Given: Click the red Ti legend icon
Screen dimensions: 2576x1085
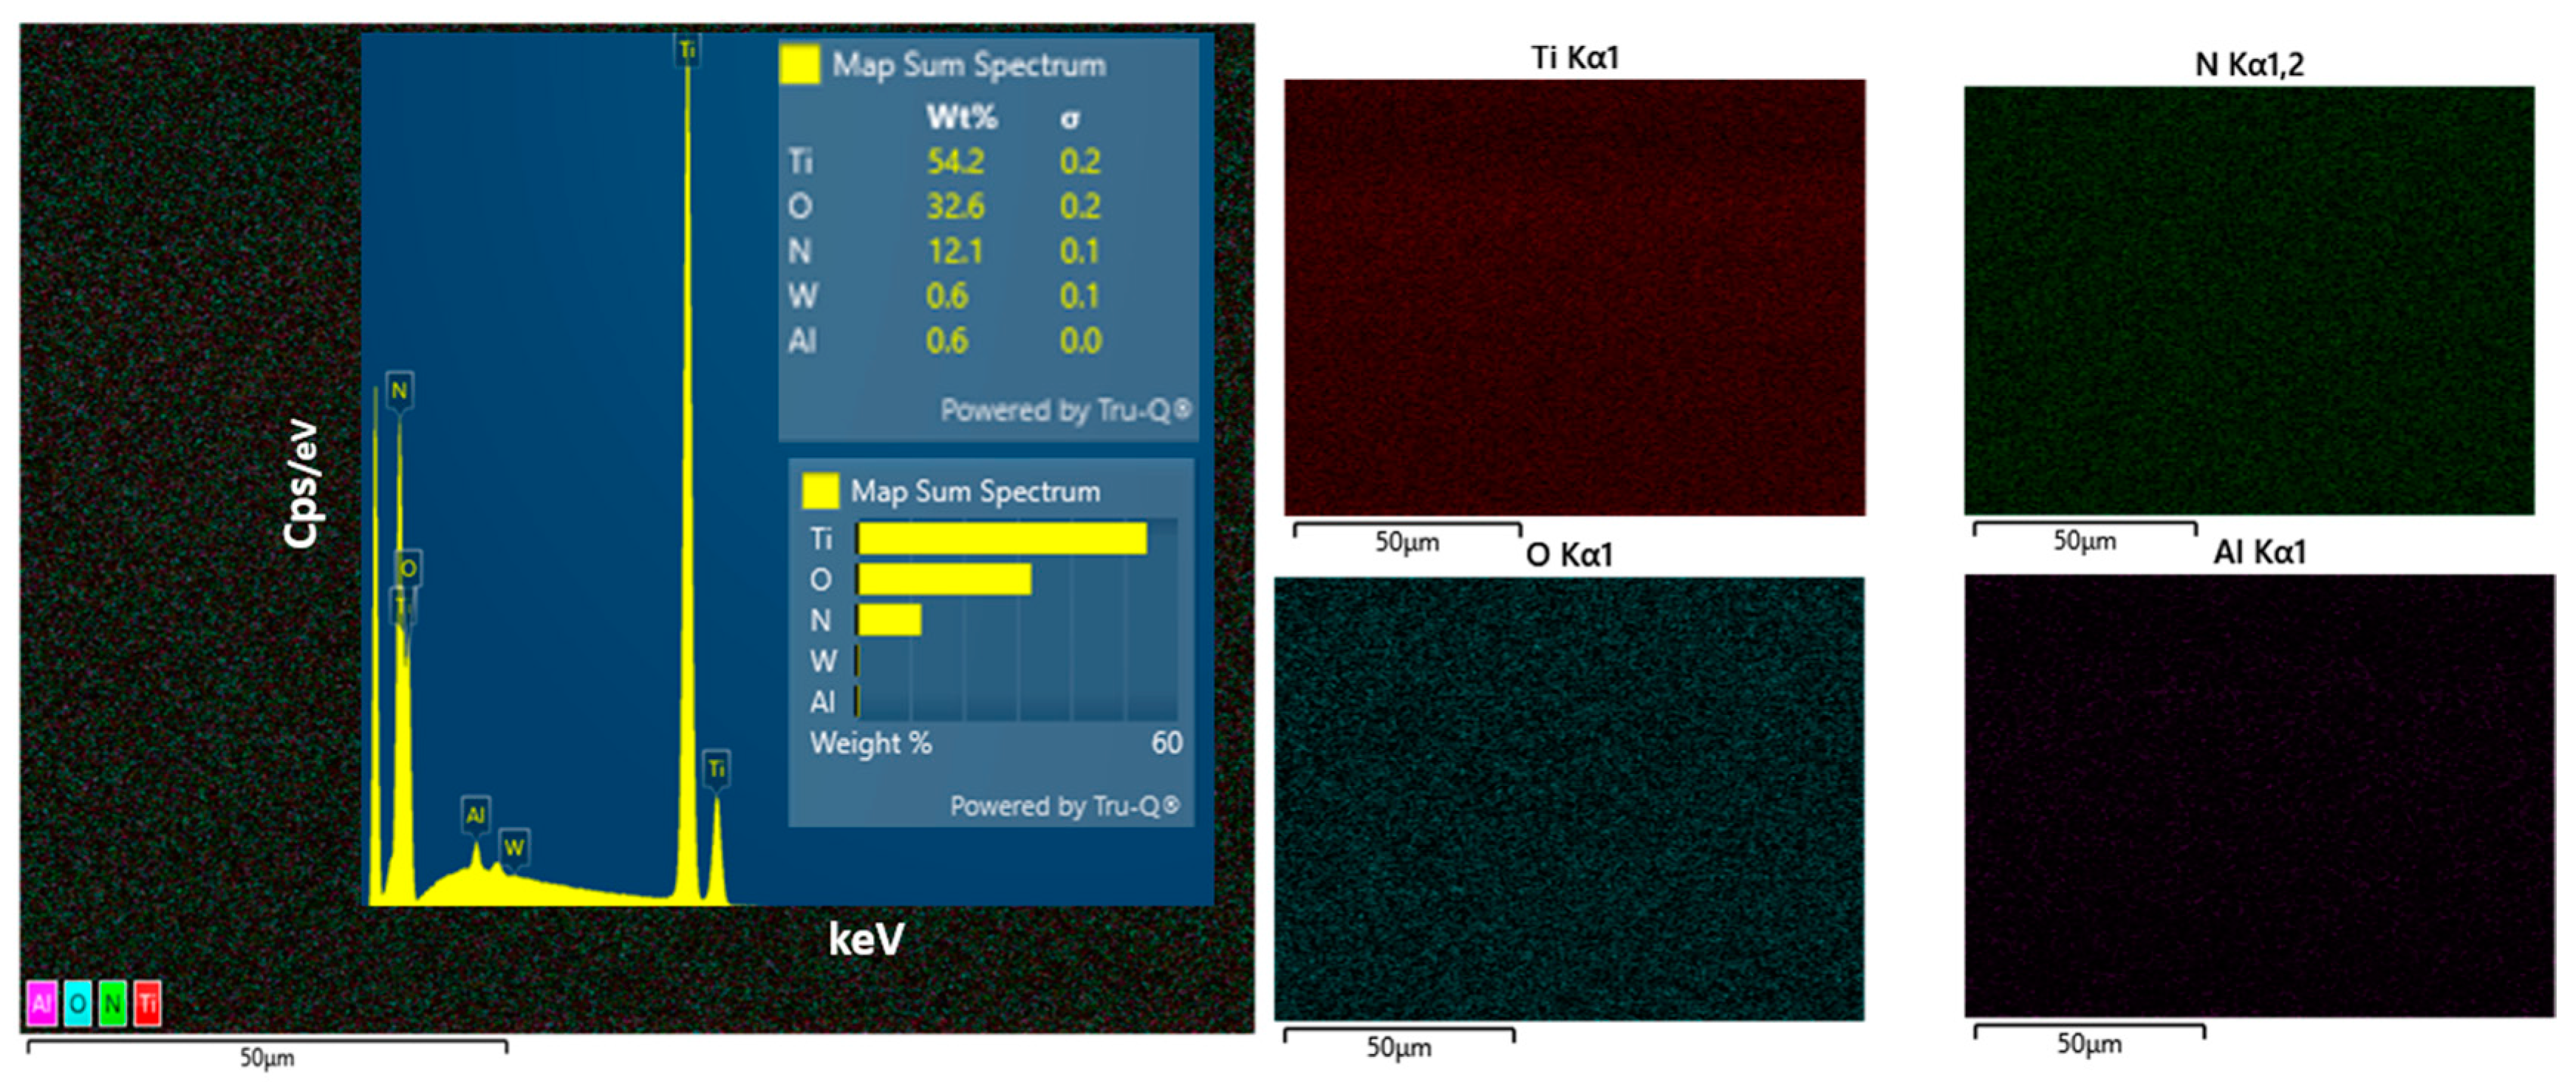Looking at the screenshot, I should click(148, 1003).
